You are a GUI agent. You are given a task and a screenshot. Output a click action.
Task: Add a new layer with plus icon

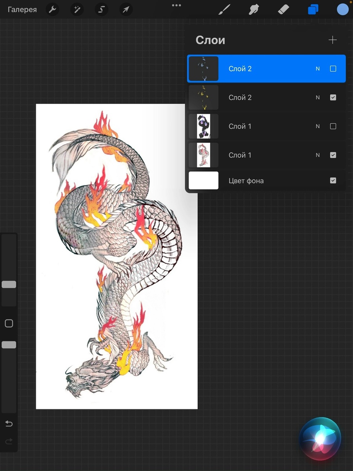point(333,40)
